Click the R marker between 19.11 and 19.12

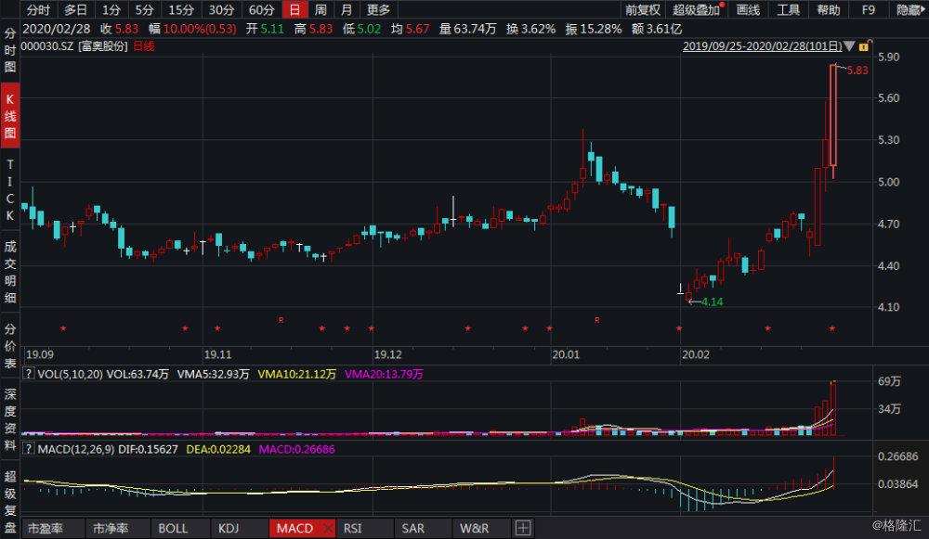(x=281, y=320)
